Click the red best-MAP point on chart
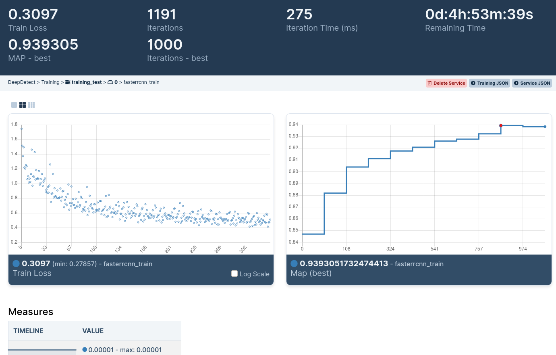This screenshot has height=355, width=556. [501, 125]
